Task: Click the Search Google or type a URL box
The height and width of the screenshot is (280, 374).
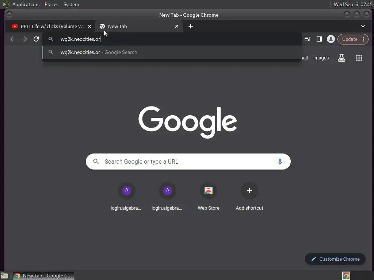Action: point(188,162)
